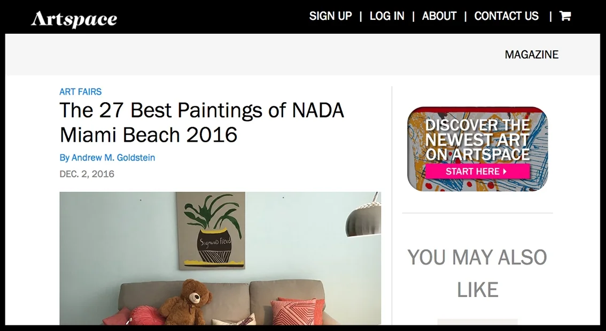The width and height of the screenshot is (606, 331).
Task: Click the article title headline
Action: coord(202,122)
